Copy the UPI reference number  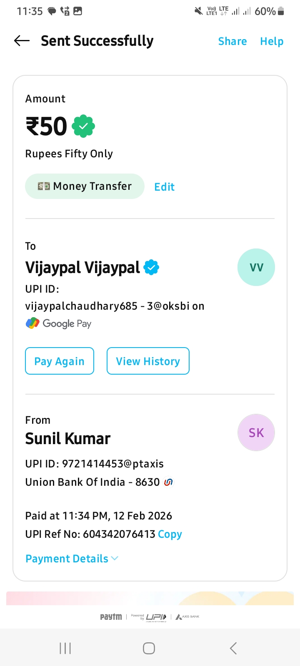tap(170, 534)
